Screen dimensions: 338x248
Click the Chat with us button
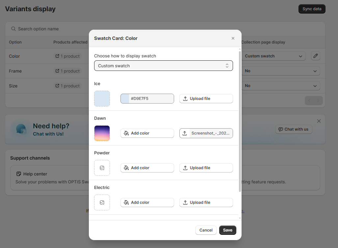coord(294,129)
